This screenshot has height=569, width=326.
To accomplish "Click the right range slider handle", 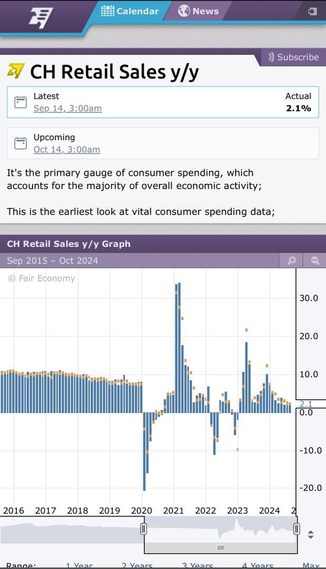I will coord(297,529).
